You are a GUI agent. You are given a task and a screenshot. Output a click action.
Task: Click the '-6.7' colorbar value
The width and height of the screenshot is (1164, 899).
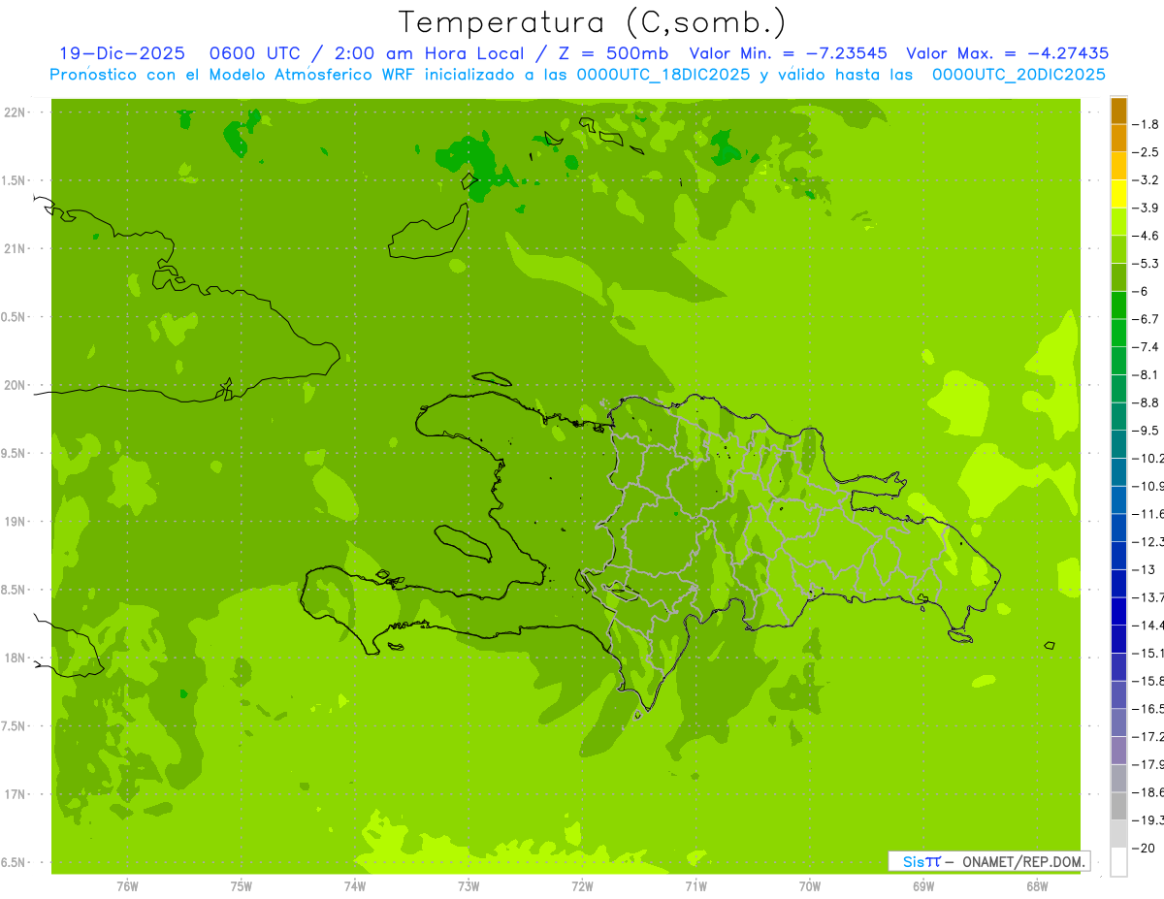(1148, 319)
